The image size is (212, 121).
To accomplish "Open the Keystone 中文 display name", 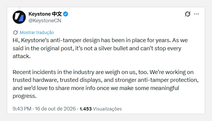I will point(45,14).
